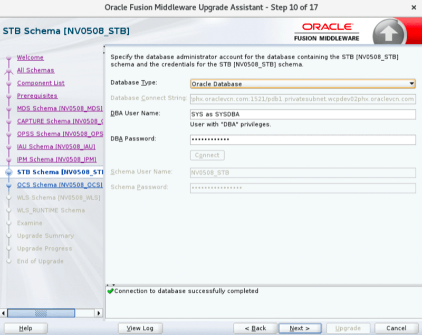The height and width of the screenshot is (335, 422).
Task: Cancel the upgrade wizard
Action: [396, 328]
